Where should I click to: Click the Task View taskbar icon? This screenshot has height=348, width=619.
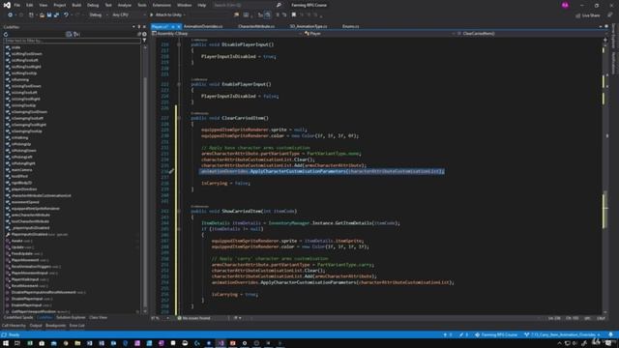17,343
